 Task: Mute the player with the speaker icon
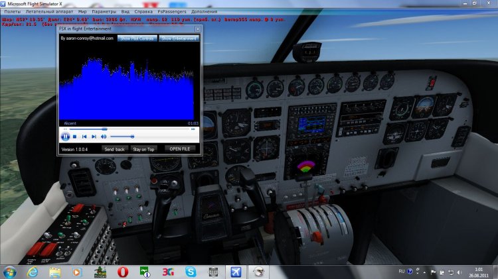[x=104, y=137]
